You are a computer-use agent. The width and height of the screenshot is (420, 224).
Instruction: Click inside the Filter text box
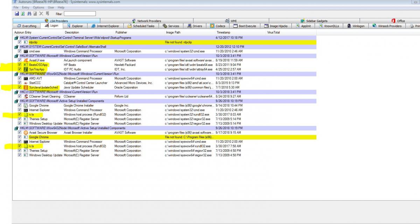click(80, 14)
